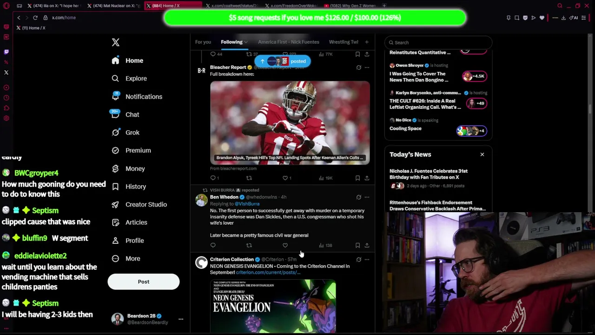Click the Creator Studio icon

(115, 204)
